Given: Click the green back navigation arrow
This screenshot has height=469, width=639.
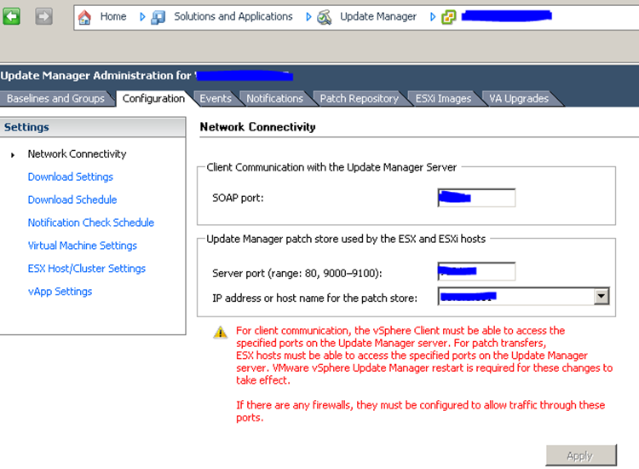Looking at the screenshot, I should click(x=11, y=17).
